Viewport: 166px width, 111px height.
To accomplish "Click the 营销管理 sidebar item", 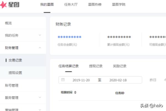I will (12, 110).
